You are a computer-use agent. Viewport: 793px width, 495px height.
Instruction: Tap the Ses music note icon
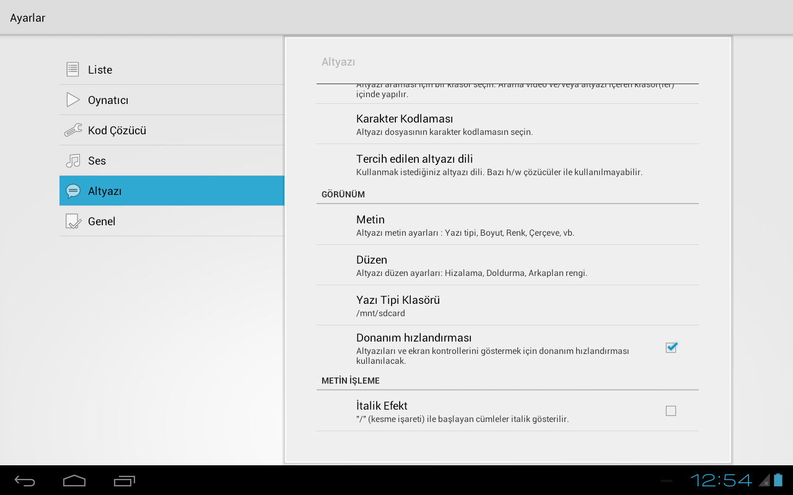73,161
